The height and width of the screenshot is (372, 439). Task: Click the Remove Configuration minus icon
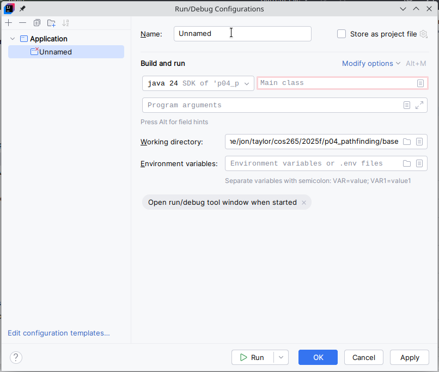point(22,23)
